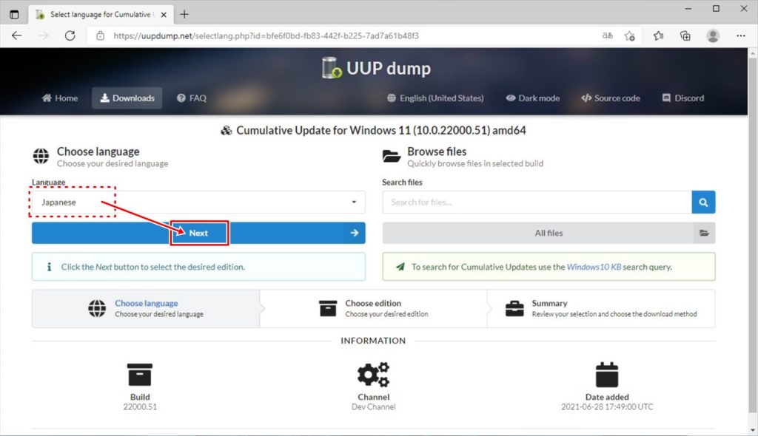Select the Choose edition step
This screenshot has height=436, width=758.
coord(373,309)
